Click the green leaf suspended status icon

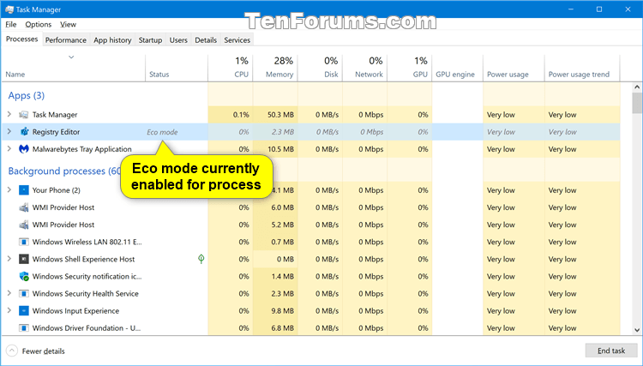tap(201, 259)
